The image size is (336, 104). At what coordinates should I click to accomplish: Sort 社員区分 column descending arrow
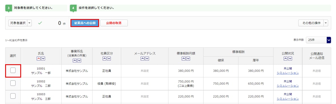tap(109, 59)
